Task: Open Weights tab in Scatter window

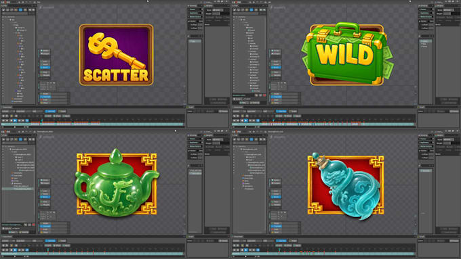Action: (x=209, y=6)
